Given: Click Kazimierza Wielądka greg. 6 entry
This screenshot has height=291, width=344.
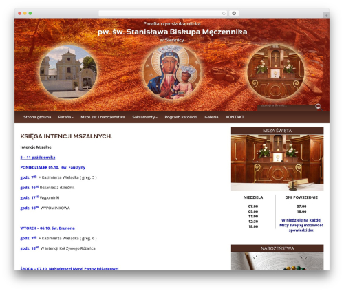Looking at the screenshot, I should coord(58,238).
